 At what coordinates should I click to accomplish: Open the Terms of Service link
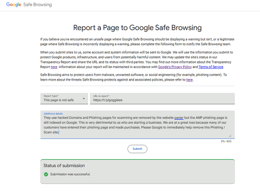(x=211, y=67)
